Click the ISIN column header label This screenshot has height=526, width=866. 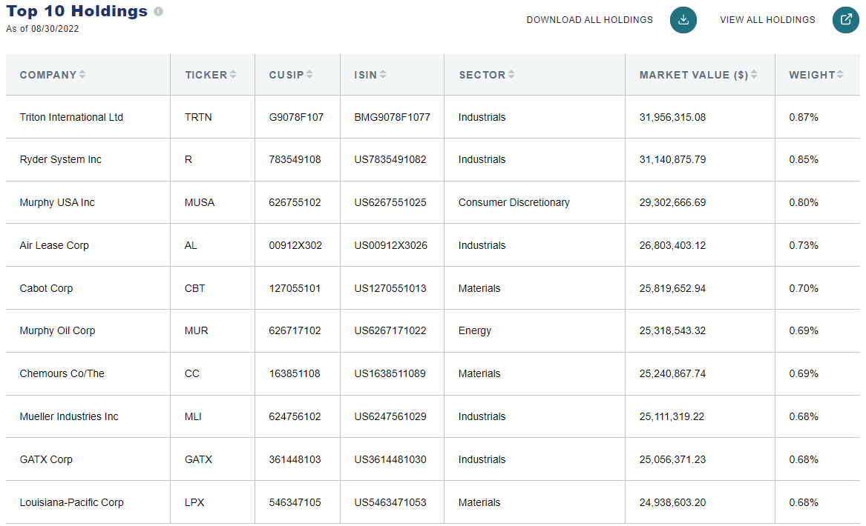pyautogui.click(x=366, y=75)
